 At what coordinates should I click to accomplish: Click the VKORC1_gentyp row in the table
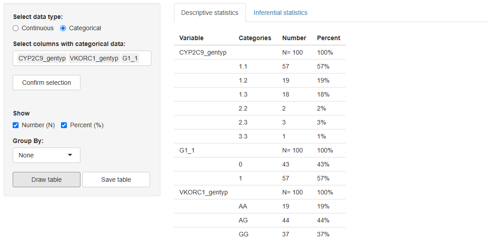[x=260, y=193]
